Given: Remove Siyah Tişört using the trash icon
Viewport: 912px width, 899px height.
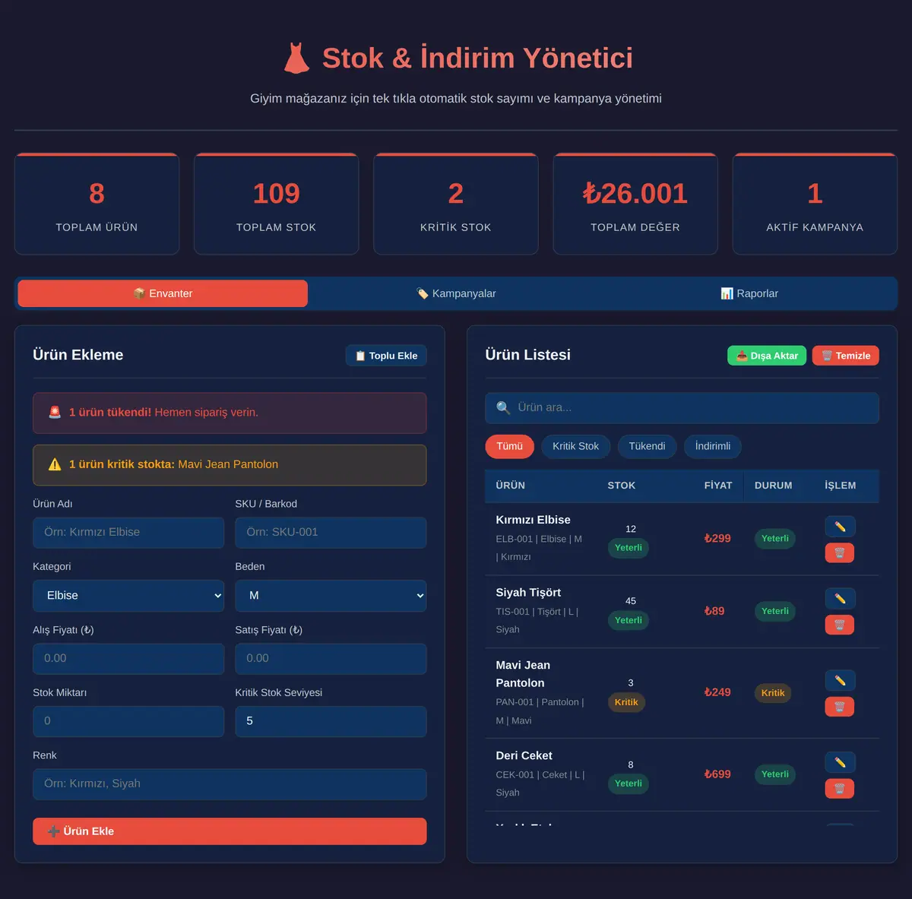Looking at the screenshot, I should 840,625.
